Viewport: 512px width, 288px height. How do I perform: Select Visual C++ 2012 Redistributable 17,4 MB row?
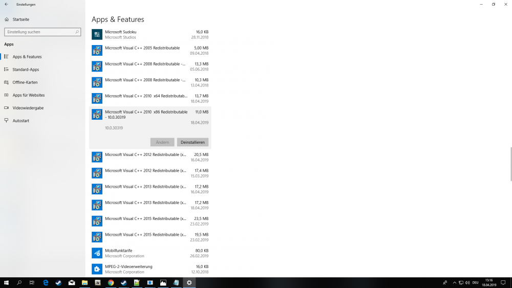150,173
